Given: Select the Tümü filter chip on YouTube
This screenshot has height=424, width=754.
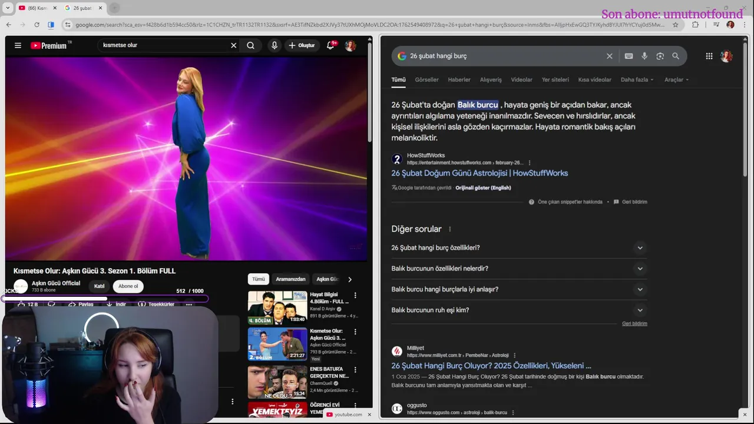Looking at the screenshot, I should pos(259,279).
